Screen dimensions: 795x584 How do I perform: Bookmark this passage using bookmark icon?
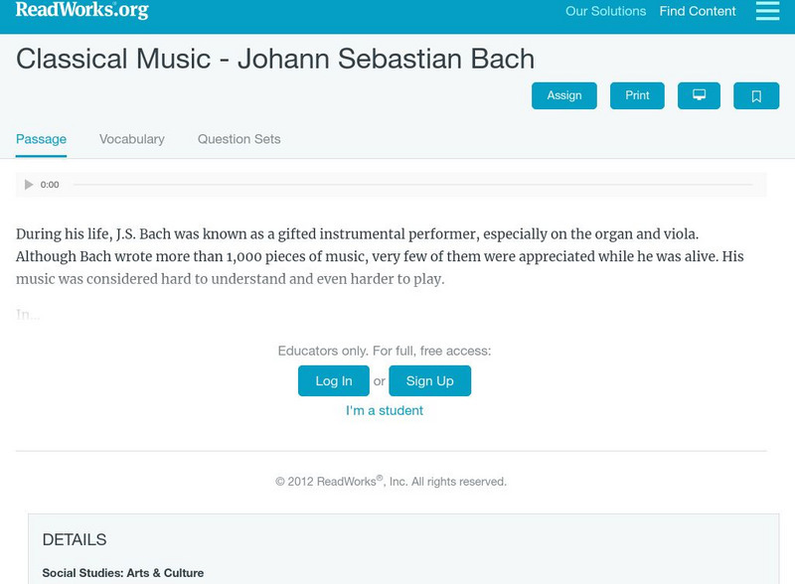(756, 95)
